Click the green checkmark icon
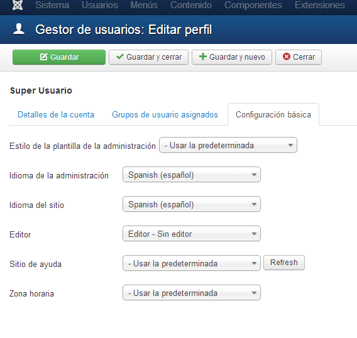This screenshot has height=338, width=357. [120, 57]
